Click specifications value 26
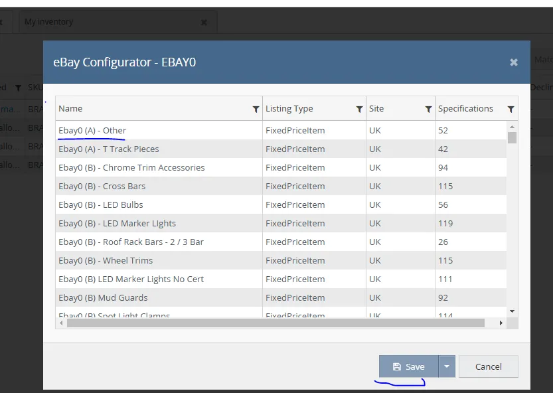553x393 pixels. tap(443, 242)
